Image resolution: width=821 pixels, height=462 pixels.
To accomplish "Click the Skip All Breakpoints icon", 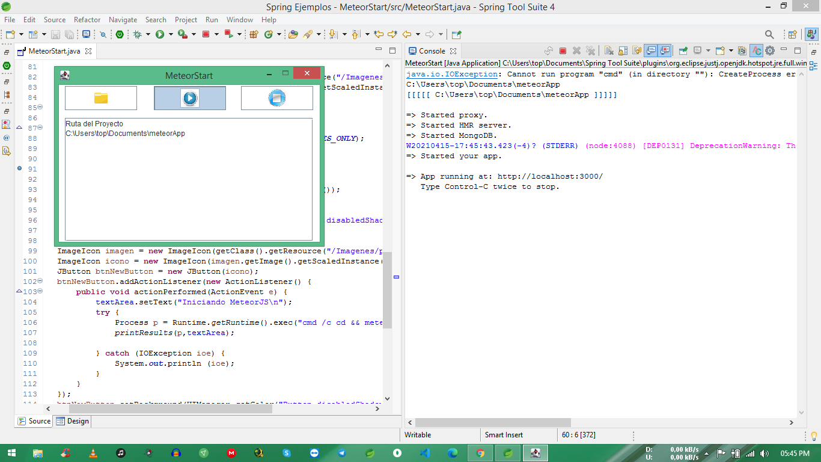I will pos(103,34).
